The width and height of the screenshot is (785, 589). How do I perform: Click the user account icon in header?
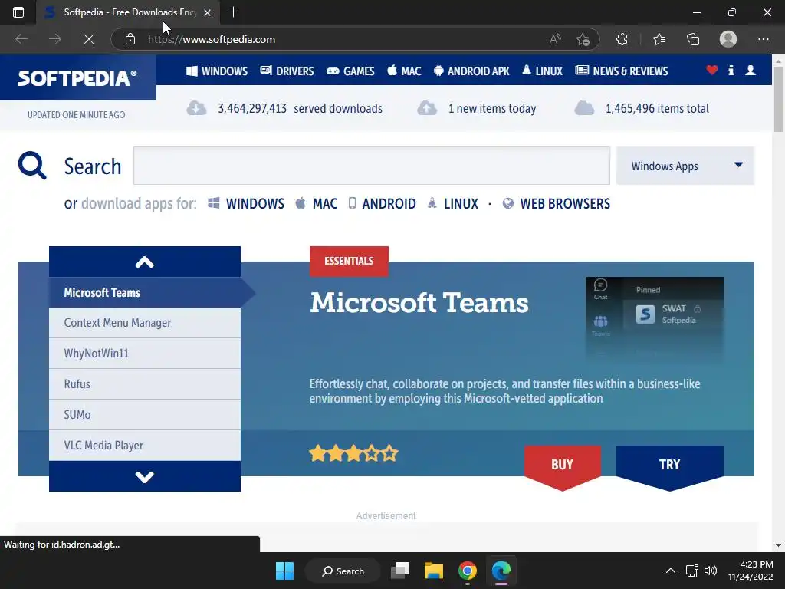[751, 70]
